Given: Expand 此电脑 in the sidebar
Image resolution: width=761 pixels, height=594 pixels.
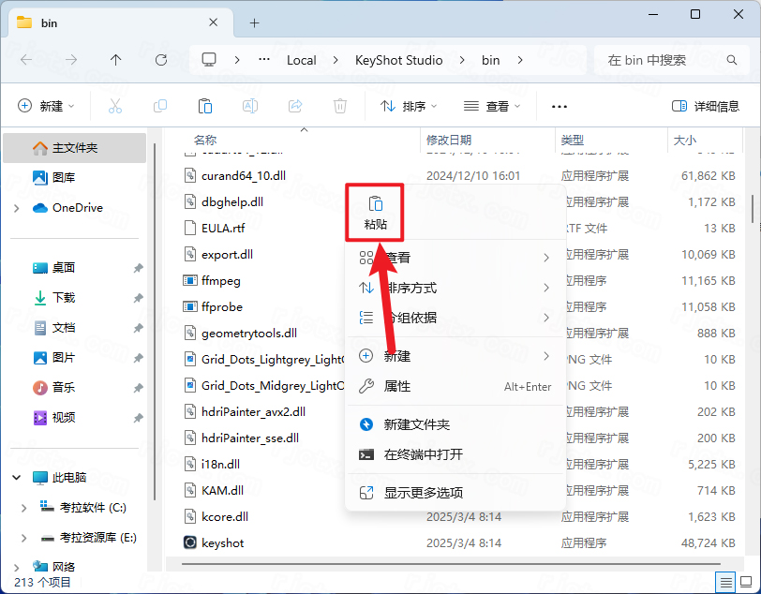Looking at the screenshot, I should click(17, 477).
